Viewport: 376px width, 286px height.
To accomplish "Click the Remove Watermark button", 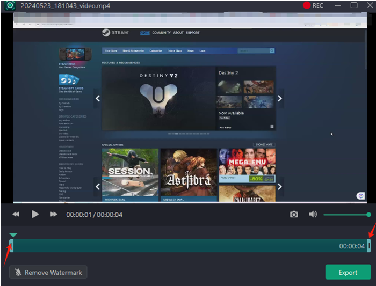I will (48, 272).
